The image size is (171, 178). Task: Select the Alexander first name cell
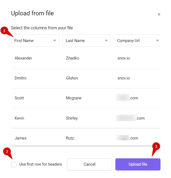point(23,58)
